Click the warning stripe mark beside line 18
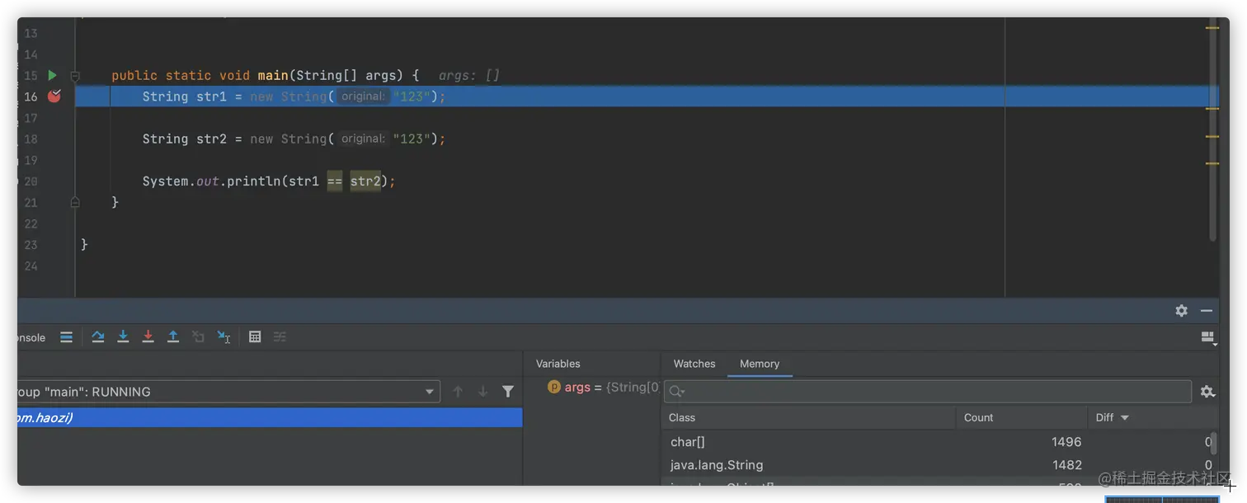The width and height of the screenshot is (1247, 503). [1212, 136]
